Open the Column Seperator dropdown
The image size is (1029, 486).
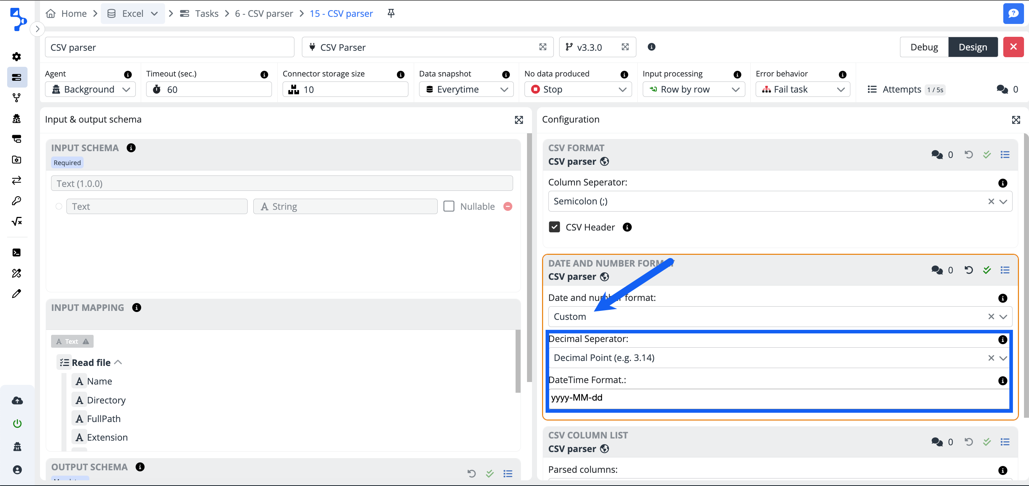[x=1003, y=202]
